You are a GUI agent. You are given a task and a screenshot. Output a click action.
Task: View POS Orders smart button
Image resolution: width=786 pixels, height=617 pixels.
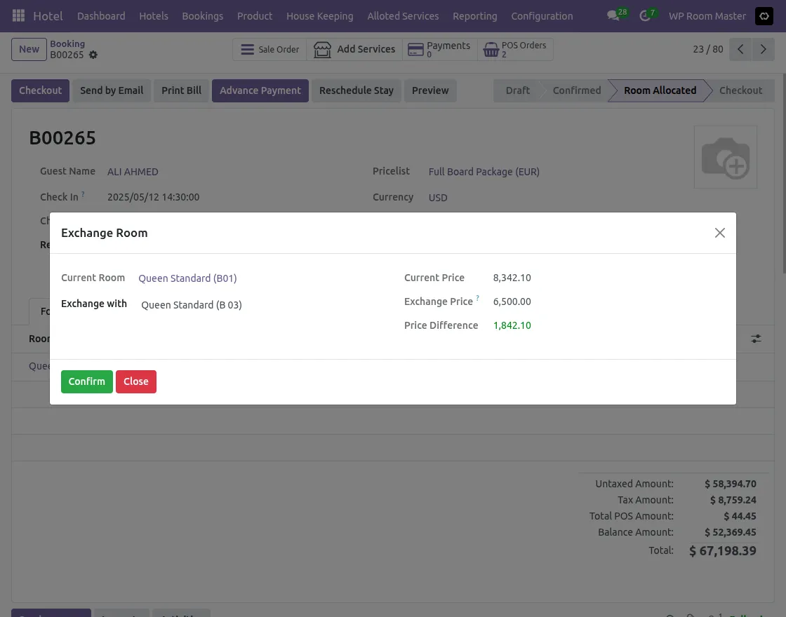pyautogui.click(x=514, y=49)
